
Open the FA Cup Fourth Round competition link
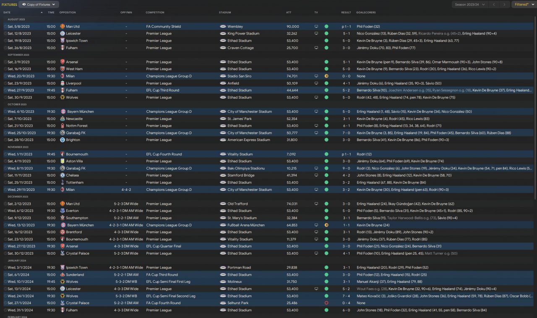point(163,303)
